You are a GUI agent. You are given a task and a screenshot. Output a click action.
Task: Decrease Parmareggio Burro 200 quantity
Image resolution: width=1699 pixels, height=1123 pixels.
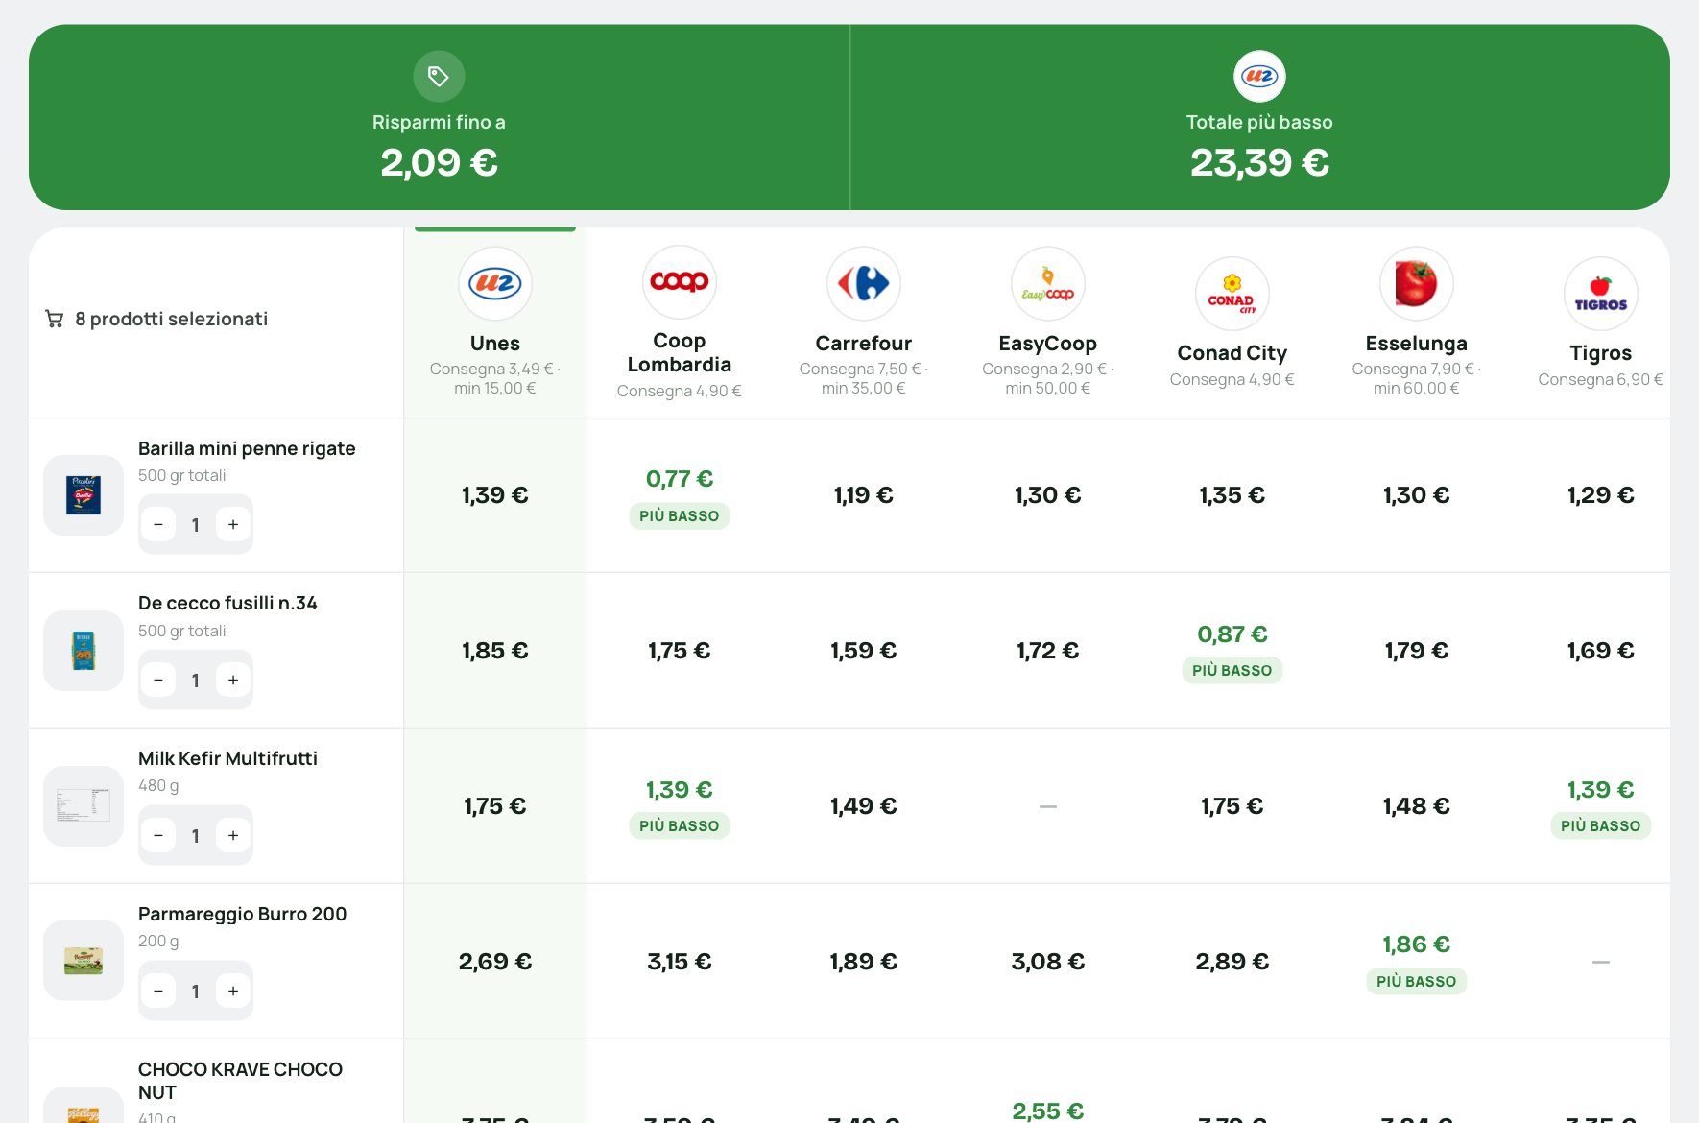point(158,991)
